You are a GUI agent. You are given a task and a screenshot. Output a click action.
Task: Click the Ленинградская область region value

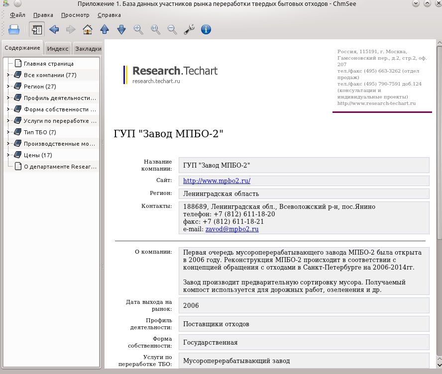221,194
